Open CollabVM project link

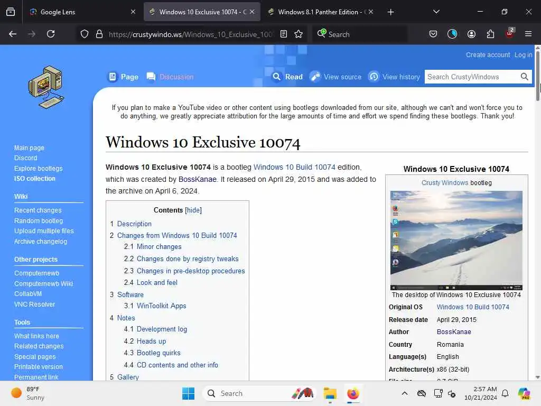tap(28, 294)
